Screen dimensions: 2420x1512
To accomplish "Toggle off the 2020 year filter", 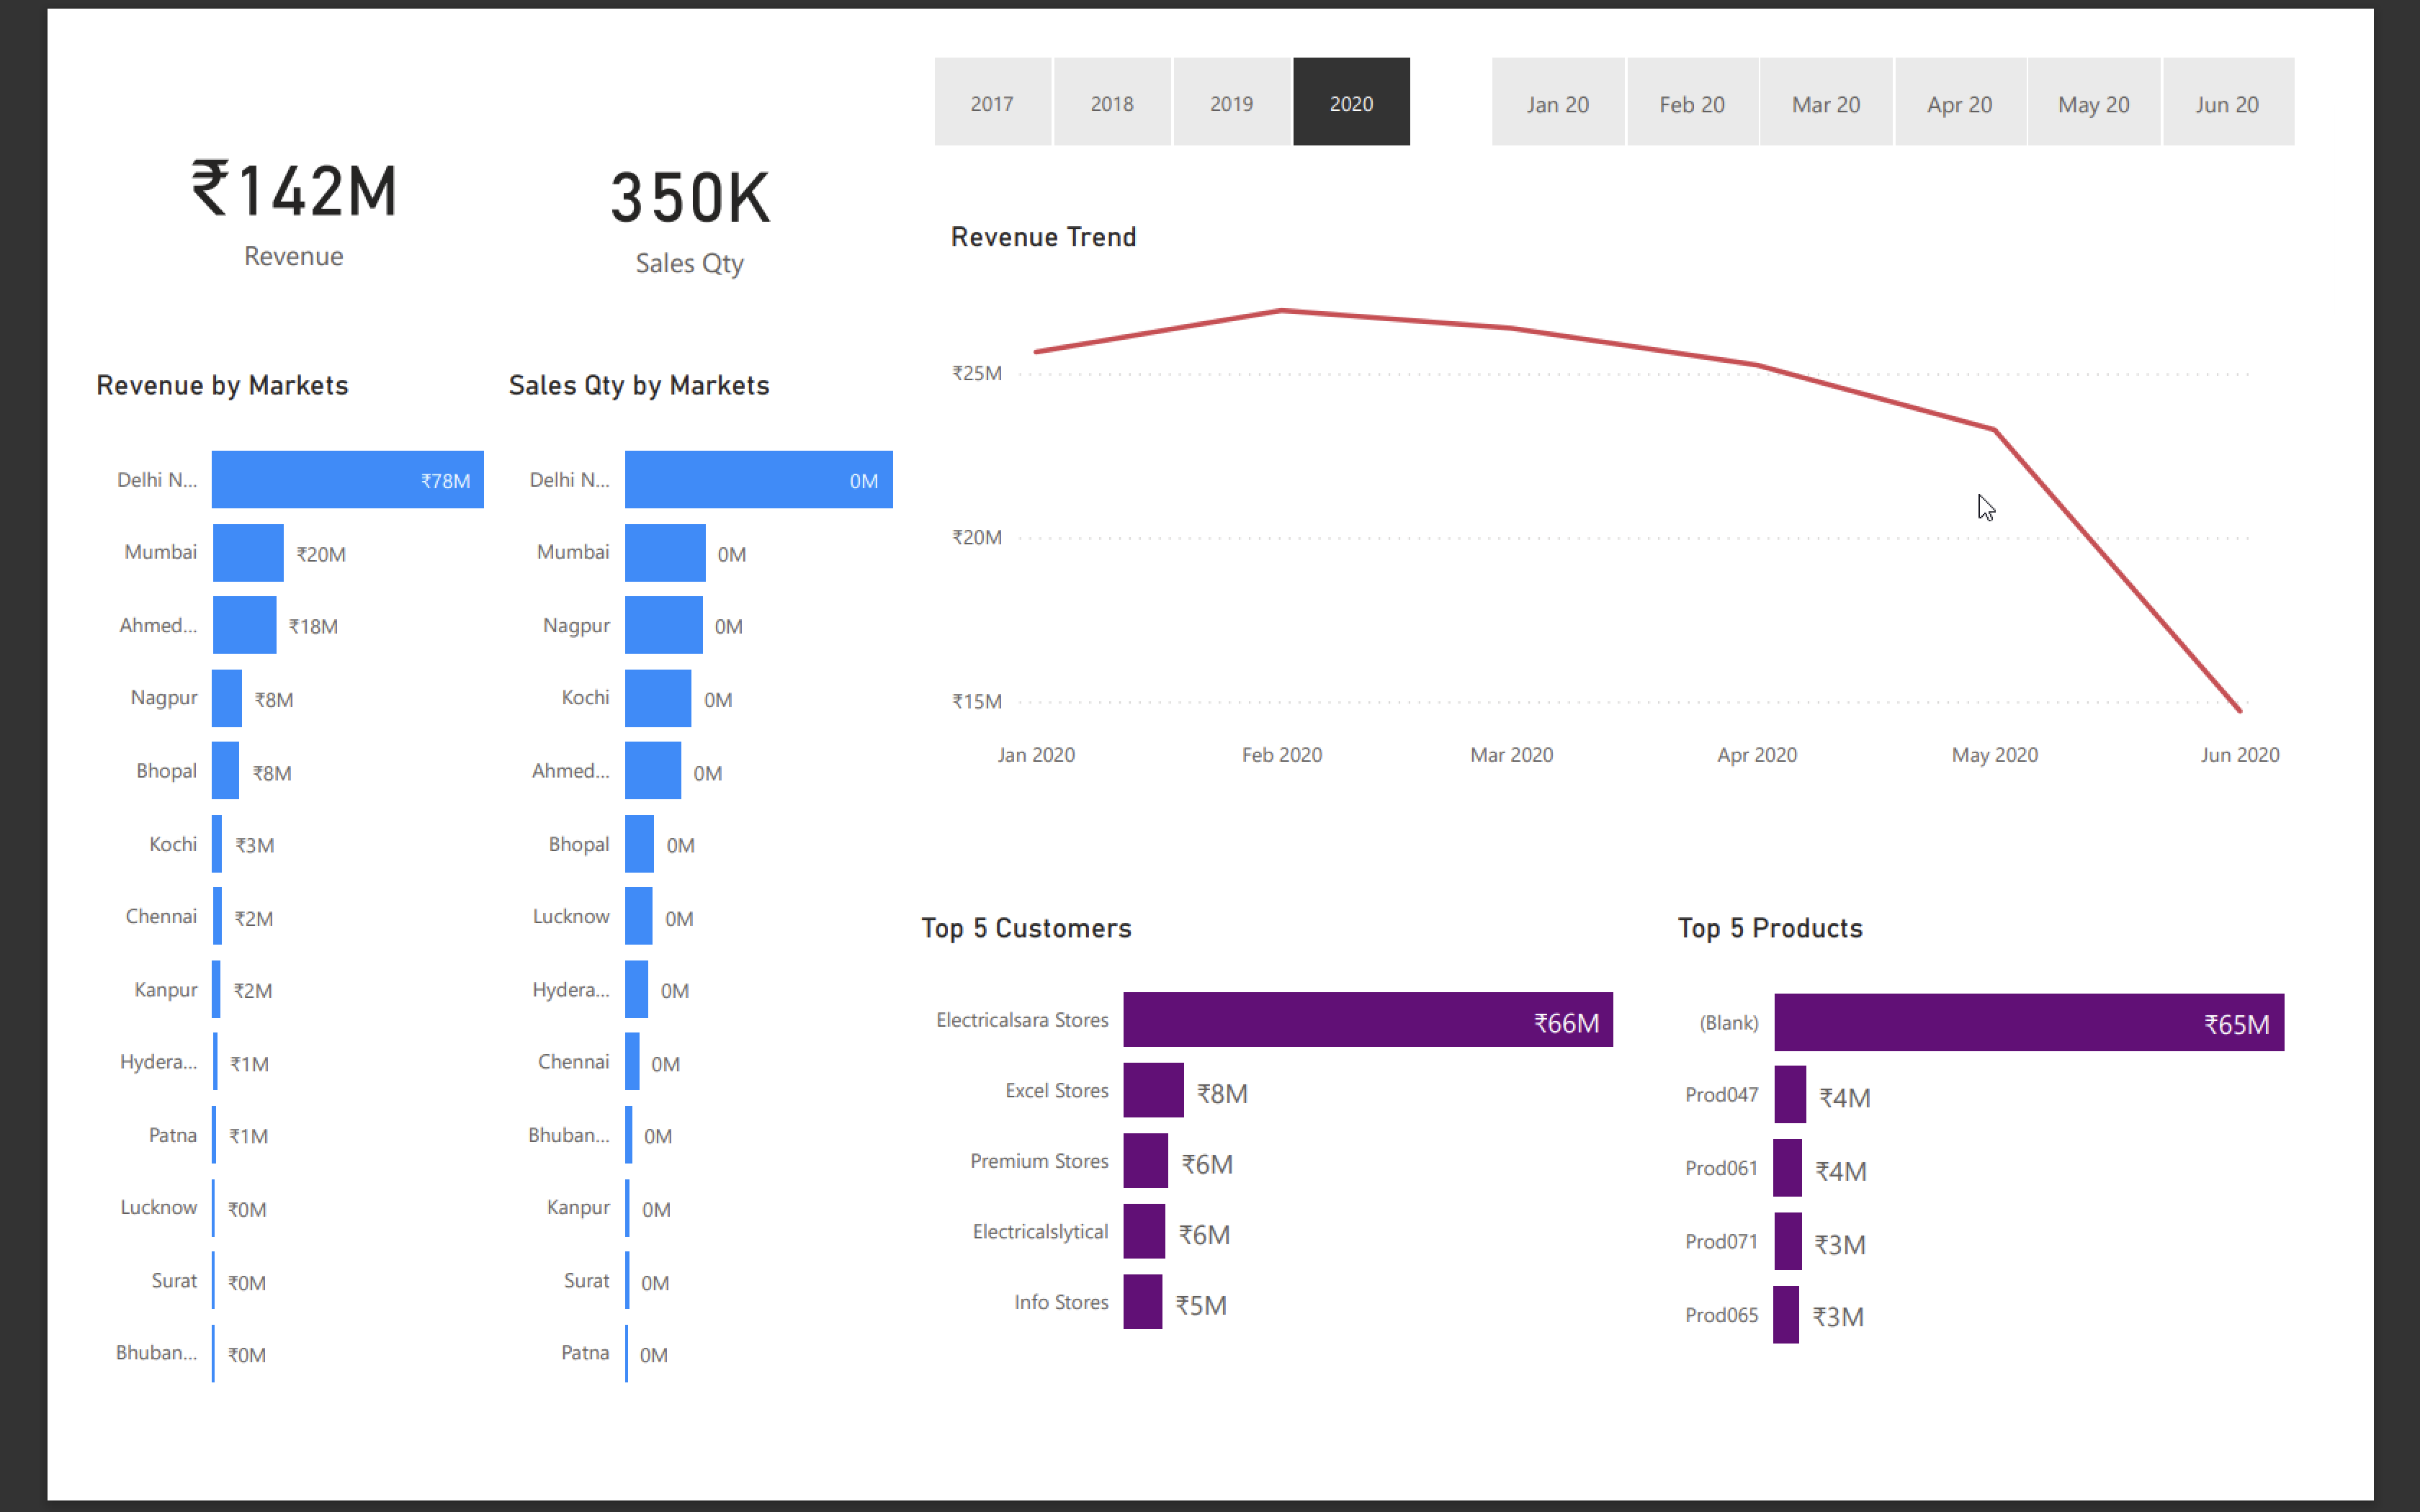I will click(1351, 101).
